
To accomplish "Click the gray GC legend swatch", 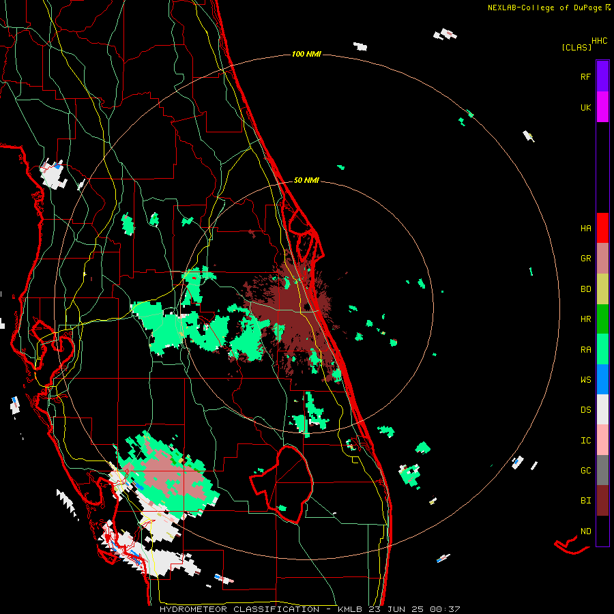I will click(602, 470).
